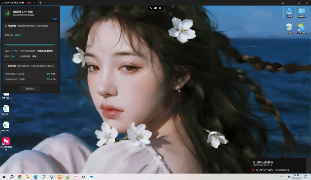Click the Sunlogin icon in system tray

click(x=285, y=177)
